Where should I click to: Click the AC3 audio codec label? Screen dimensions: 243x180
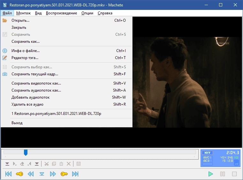click(207, 161)
